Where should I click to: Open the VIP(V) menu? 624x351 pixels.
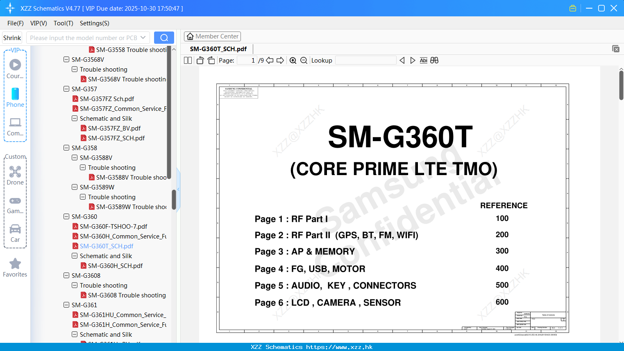click(39, 23)
